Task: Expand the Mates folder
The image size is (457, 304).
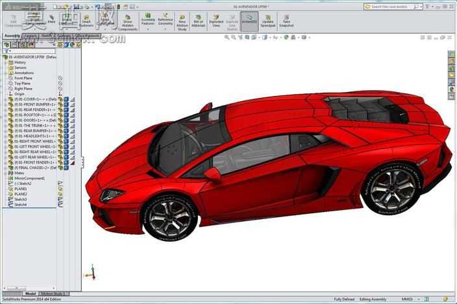Action: point(5,173)
